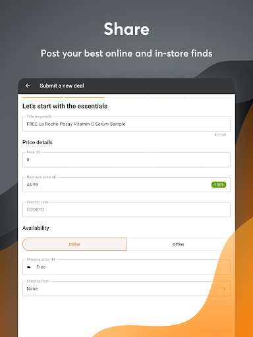Click the Price details heading
Viewport: 253px width, 337px height.
pyautogui.click(x=38, y=142)
